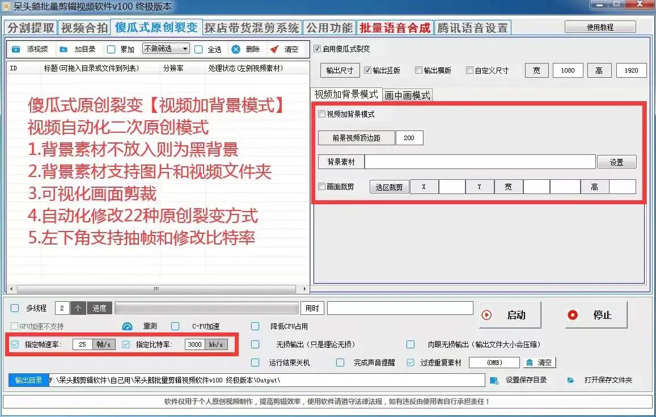Enable the 视频加背景模式 checkbox

click(321, 113)
